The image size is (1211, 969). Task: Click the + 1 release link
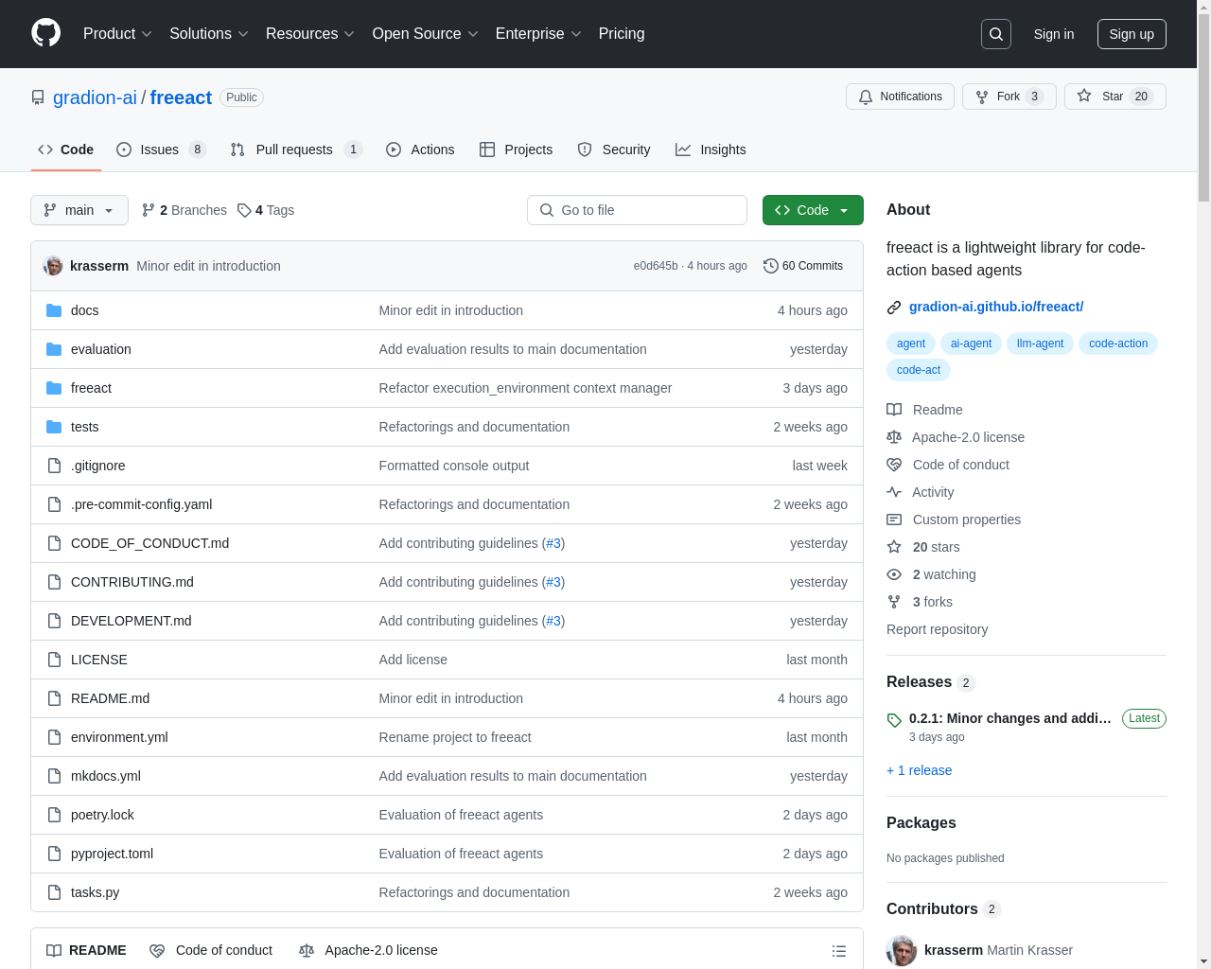[920, 770]
